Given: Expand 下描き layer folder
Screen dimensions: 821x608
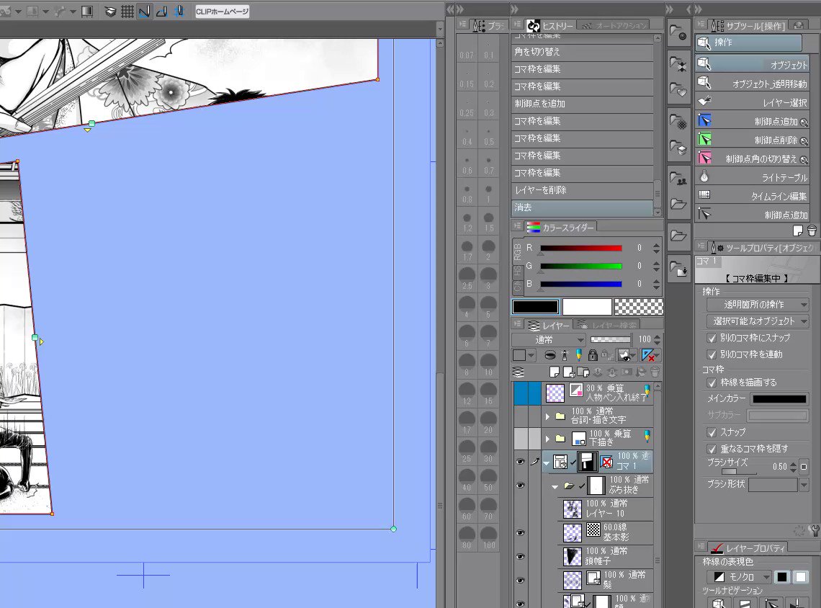Looking at the screenshot, I should [x=547, y=438].
